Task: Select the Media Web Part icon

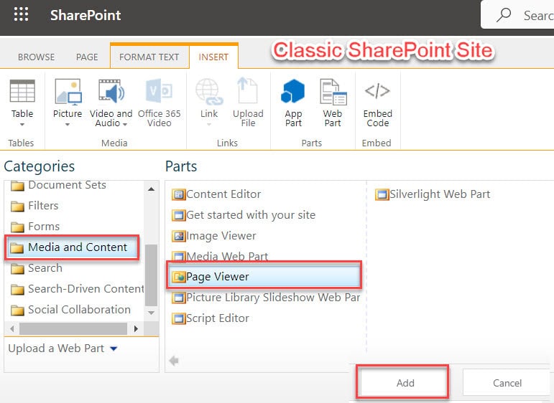Action: click(178, 256)
